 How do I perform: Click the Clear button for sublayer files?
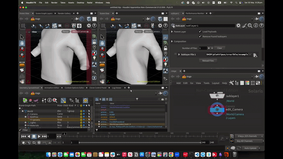coord(219,48)
